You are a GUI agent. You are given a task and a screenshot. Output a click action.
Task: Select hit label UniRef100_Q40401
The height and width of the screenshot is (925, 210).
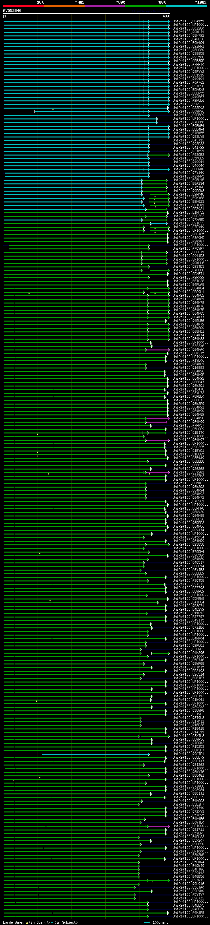[188, 79]
